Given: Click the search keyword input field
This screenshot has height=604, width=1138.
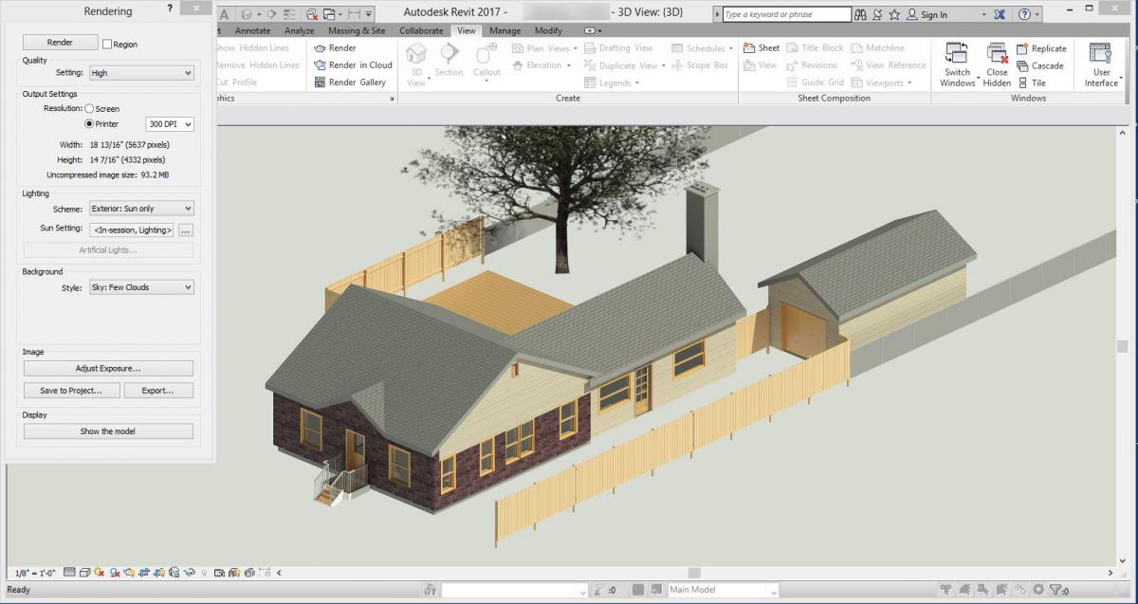Looking at the screenshot, I should pos(786,15).
